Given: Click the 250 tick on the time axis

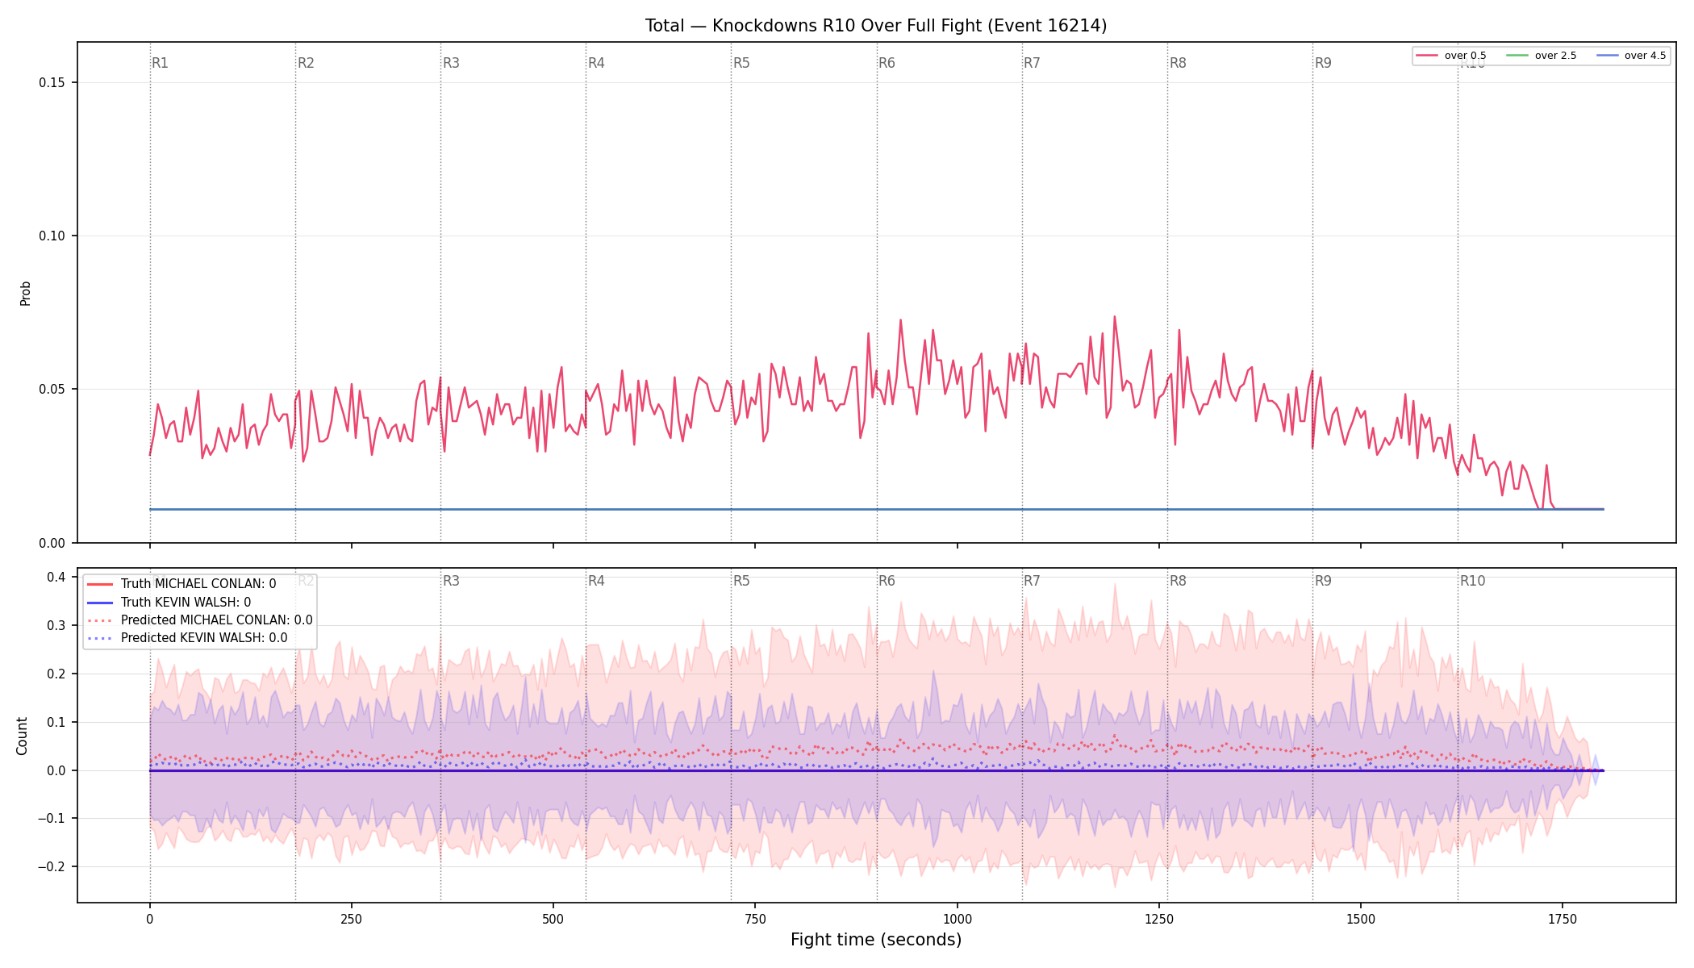Looking at the screenshot, I should pos(351,919).
